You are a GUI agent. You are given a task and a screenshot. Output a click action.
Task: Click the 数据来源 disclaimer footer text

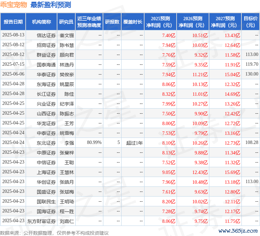tap(54, 233)
